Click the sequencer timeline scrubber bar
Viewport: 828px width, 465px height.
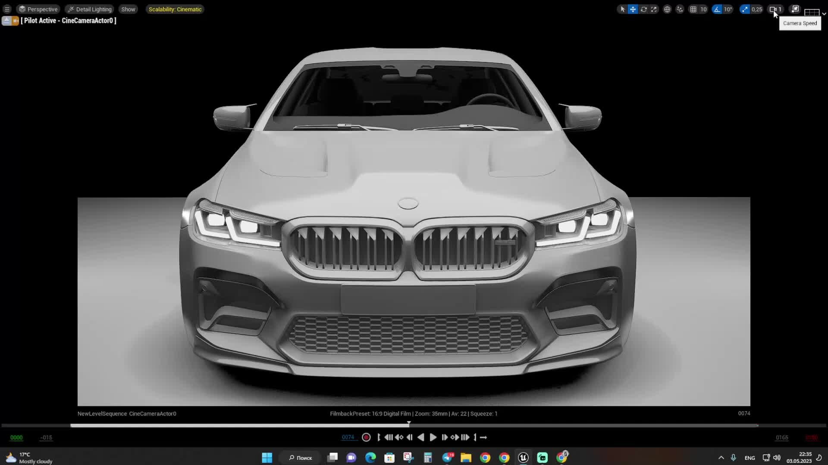pyautogui.click(x=409, y=425)
